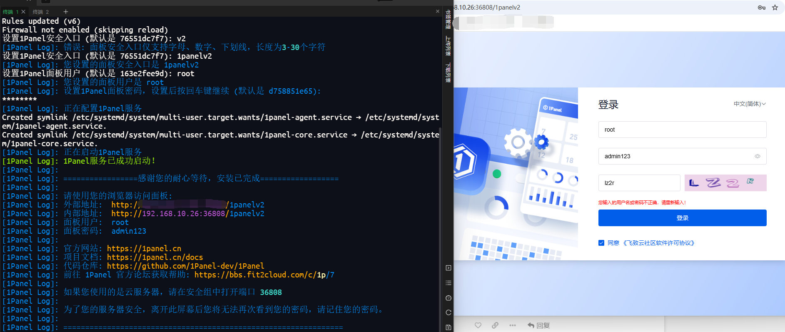Close the terminal panel with the X
The image size is (785, 332).
(438, 11)
